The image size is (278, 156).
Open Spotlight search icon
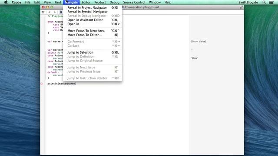(x=264, y=2)
